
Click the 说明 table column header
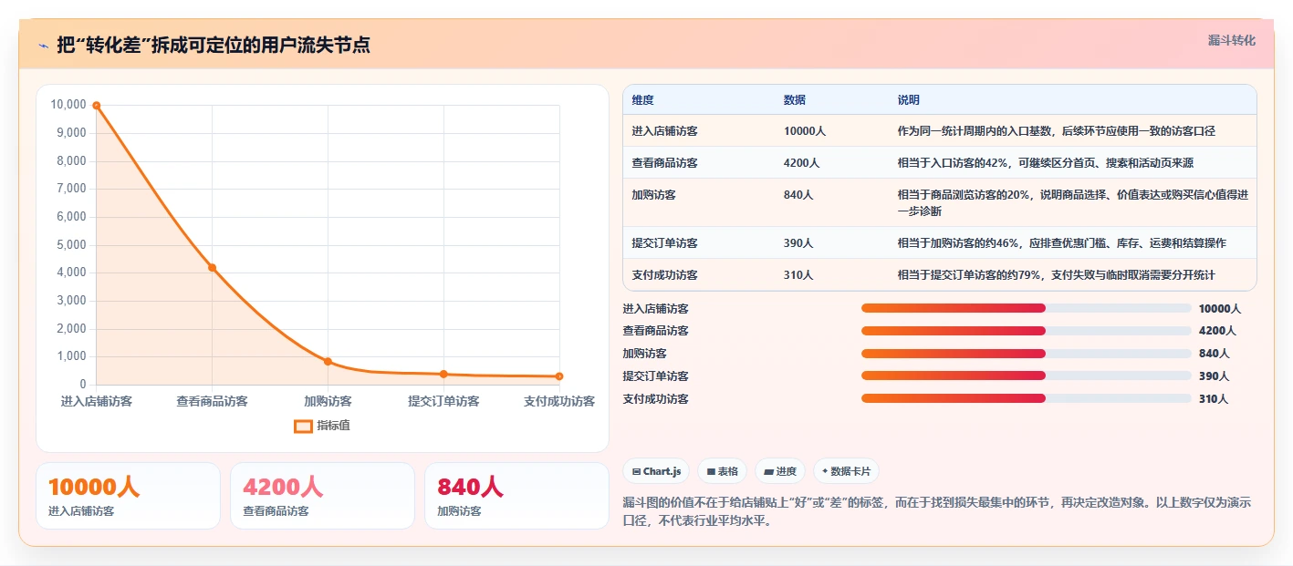tap(909, 100)
